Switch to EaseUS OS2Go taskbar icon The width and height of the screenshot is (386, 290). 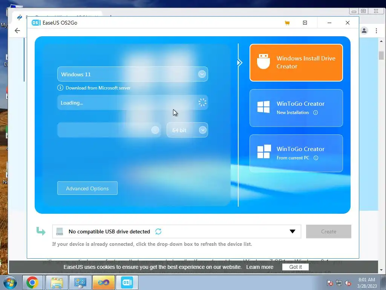(127, 282)
